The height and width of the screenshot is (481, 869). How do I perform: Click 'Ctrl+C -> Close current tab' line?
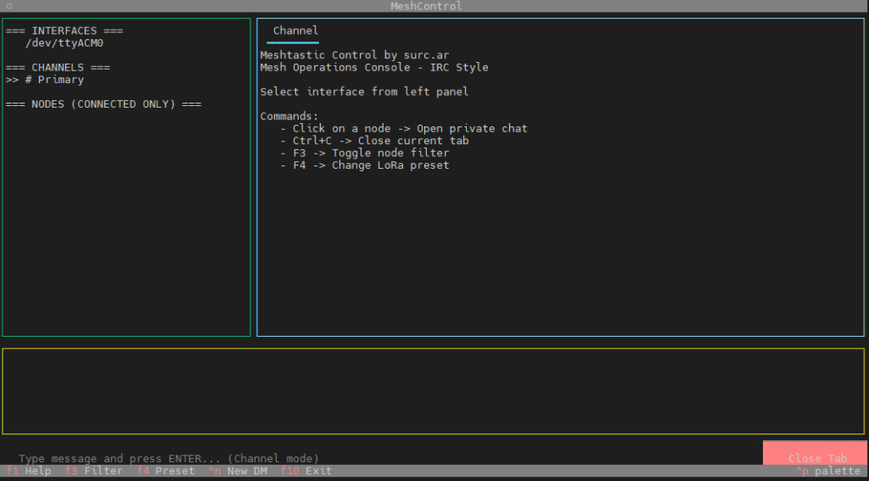[x=374, y=141]
